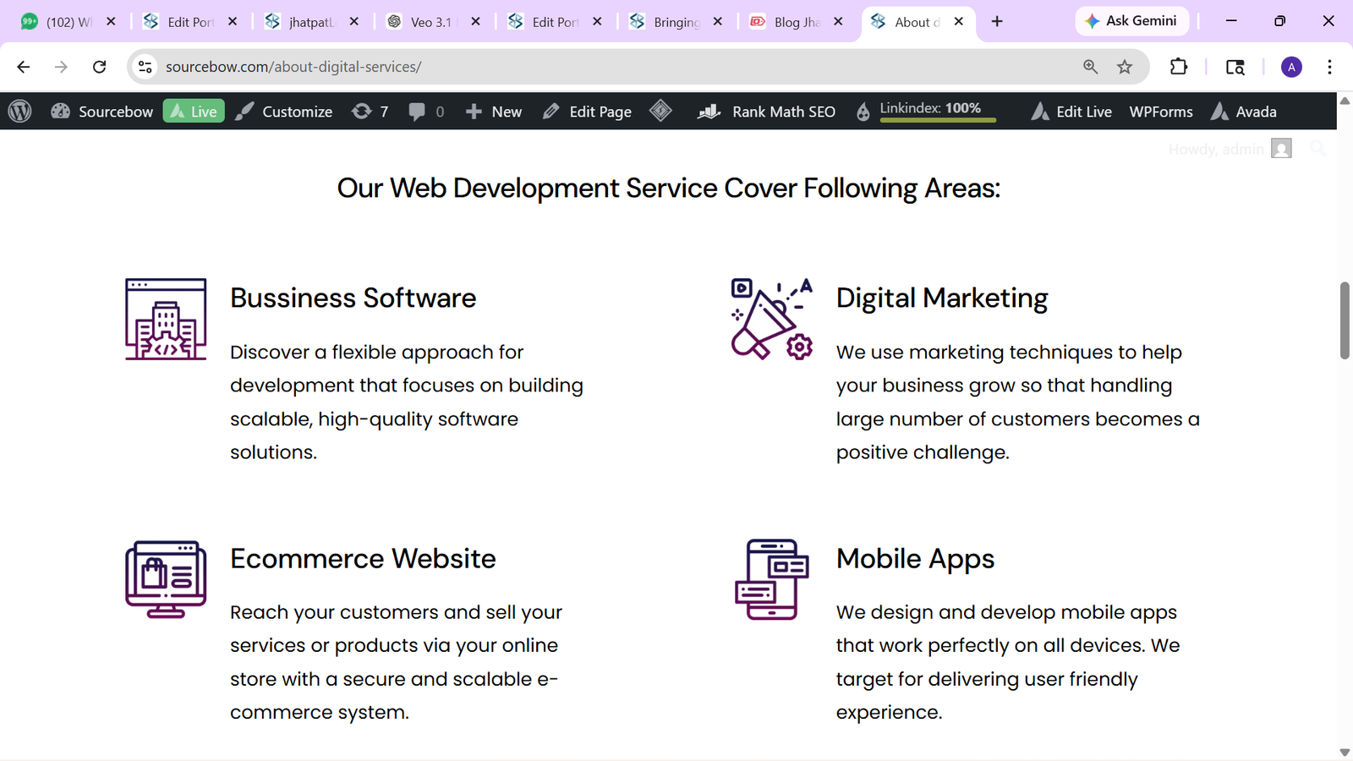Image resolution: width=1353 pixels, height=761 pixels.
Task: Click the address bar URL field
Action: (x=592, y=67)
